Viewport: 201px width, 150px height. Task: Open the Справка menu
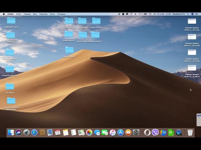click(x=61, y=14)
